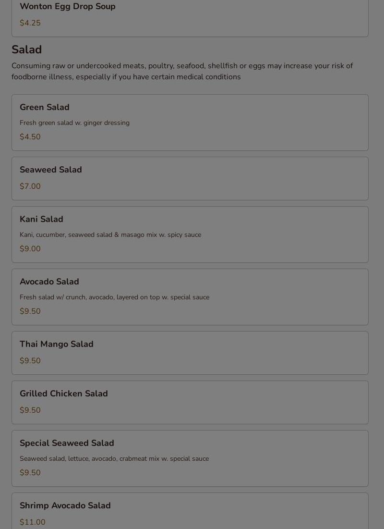Click the ginger dressing description text

(74, 123)
